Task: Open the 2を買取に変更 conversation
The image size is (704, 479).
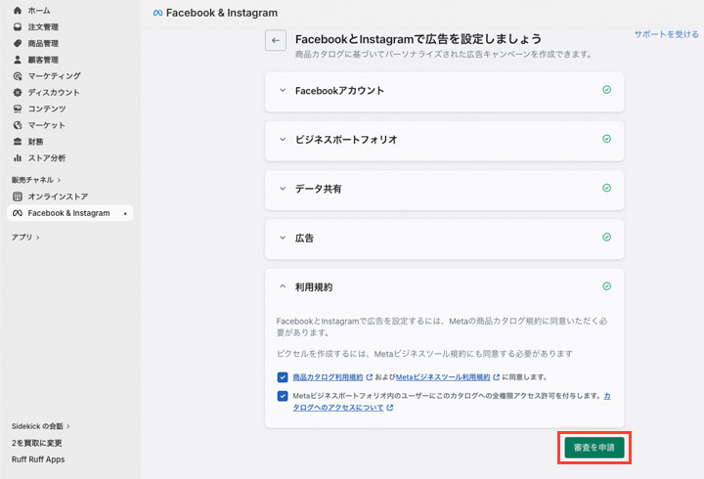Action: pyautogui.click(x=37, y=443)
